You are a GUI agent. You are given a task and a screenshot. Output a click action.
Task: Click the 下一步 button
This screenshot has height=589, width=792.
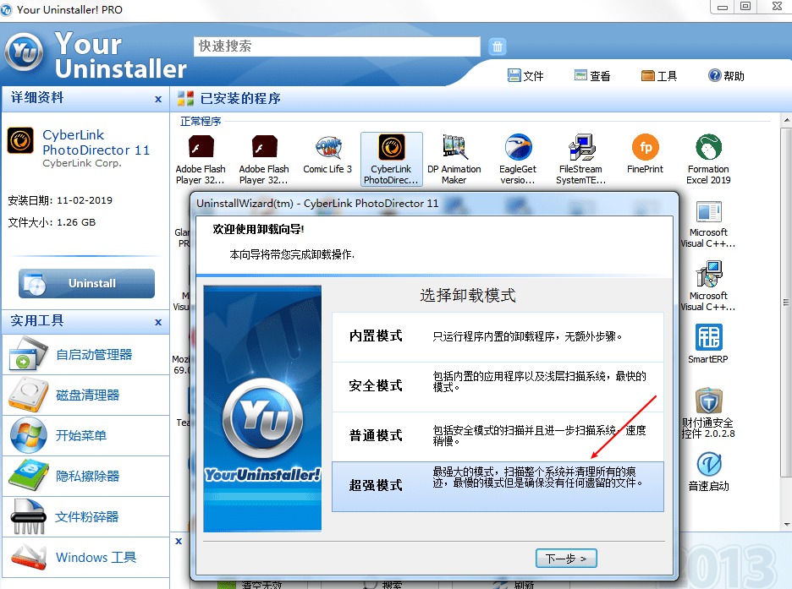[566, 559]
